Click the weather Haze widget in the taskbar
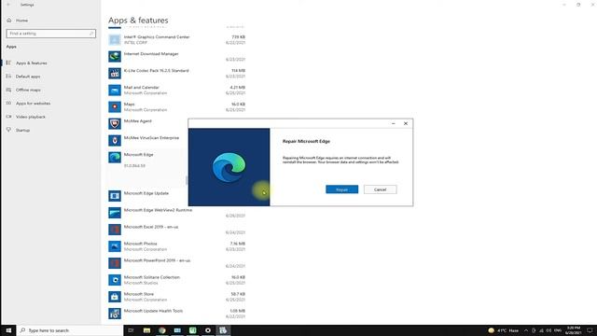The height and width of the screenshot is (336, 597). pos(503,330)
